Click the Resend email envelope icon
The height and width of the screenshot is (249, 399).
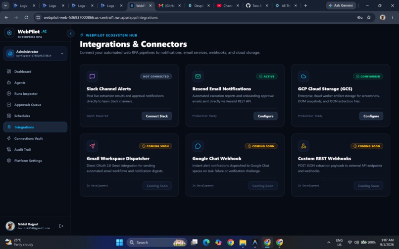198,76
